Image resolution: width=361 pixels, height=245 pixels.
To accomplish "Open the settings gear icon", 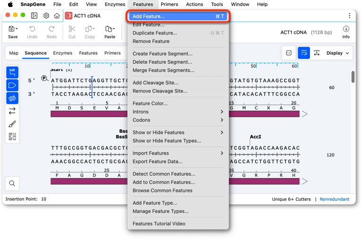I will pyautogui.click(x=46, y=16).
